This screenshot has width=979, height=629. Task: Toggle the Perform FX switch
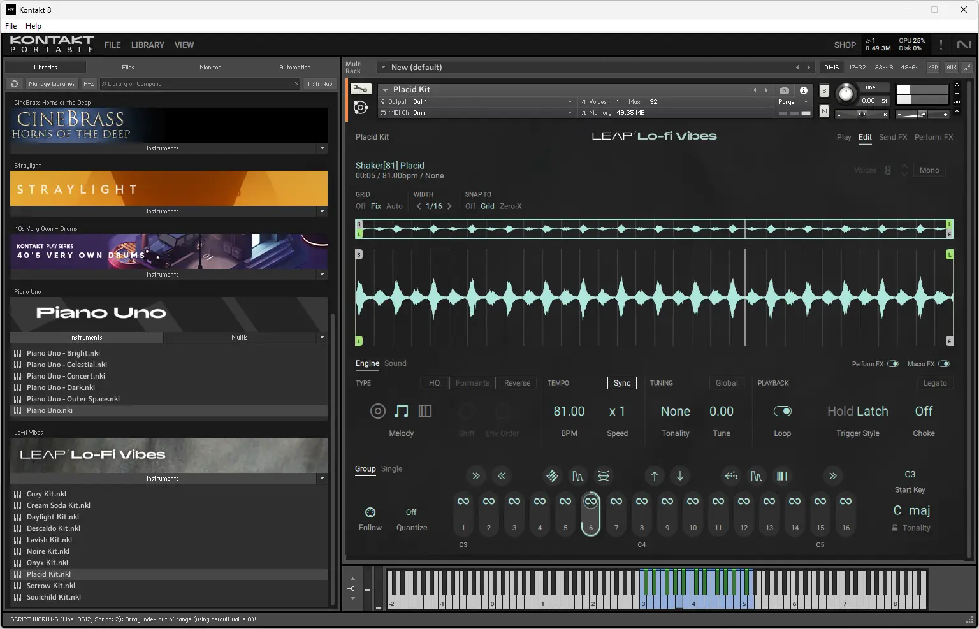click(x=894, y=363)
